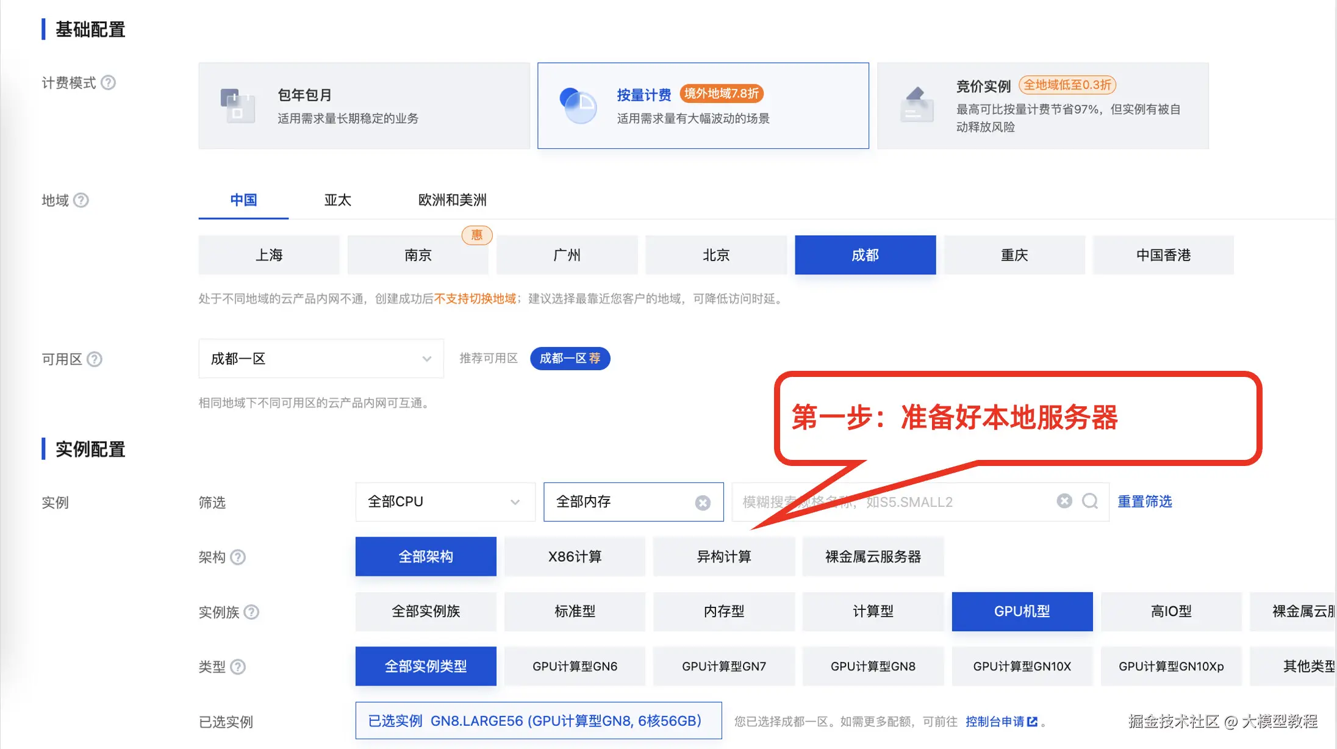Choose 北京 as the region
This screenshot has width=1337, height=749.
coord(715,255)
